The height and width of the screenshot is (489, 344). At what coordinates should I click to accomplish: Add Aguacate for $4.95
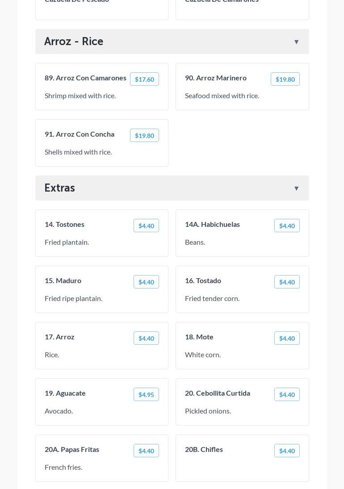[x=146, y=395]
